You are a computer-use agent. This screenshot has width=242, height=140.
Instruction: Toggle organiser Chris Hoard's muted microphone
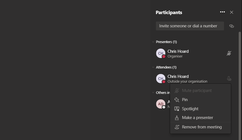[229, 53]
